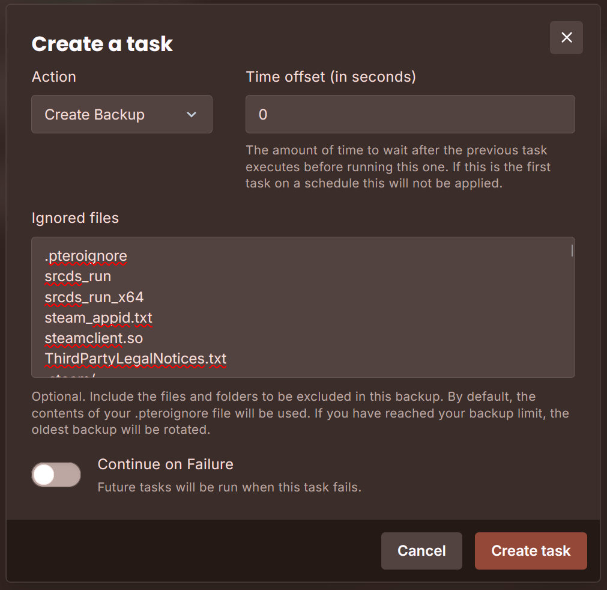Click the chevron arrow in Action selector

click(x=192, y=114)
